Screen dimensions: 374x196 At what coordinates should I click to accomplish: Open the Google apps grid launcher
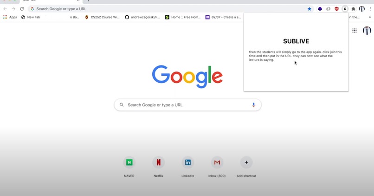pos(355,31)
